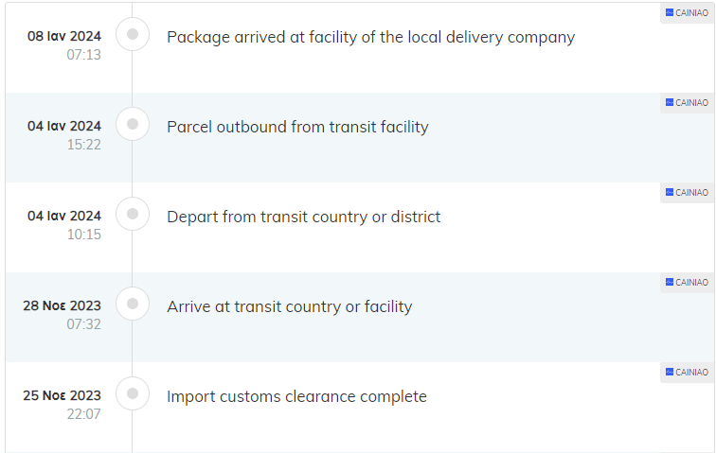
Task: Click the time 15:22 label
Action: [84, 145]
